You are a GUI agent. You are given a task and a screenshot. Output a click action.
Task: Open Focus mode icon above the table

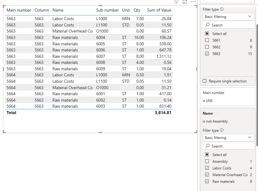[x=185, y=2]
